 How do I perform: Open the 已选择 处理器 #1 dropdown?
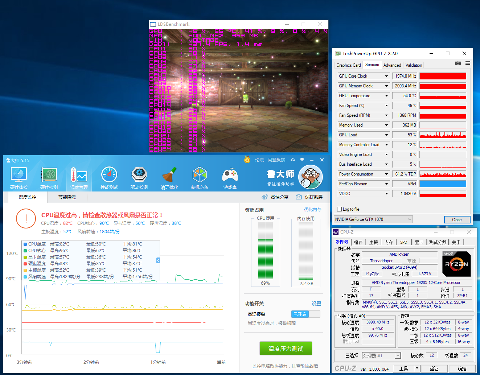(381, 356)
